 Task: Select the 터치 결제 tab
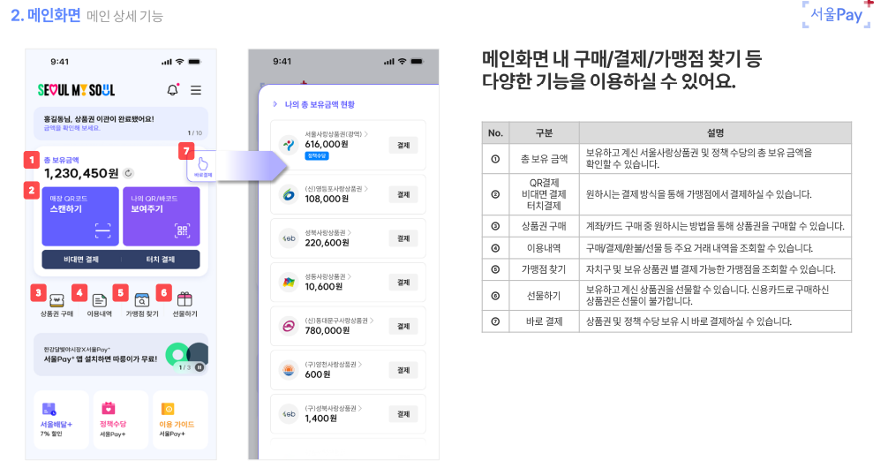point(161,259)
